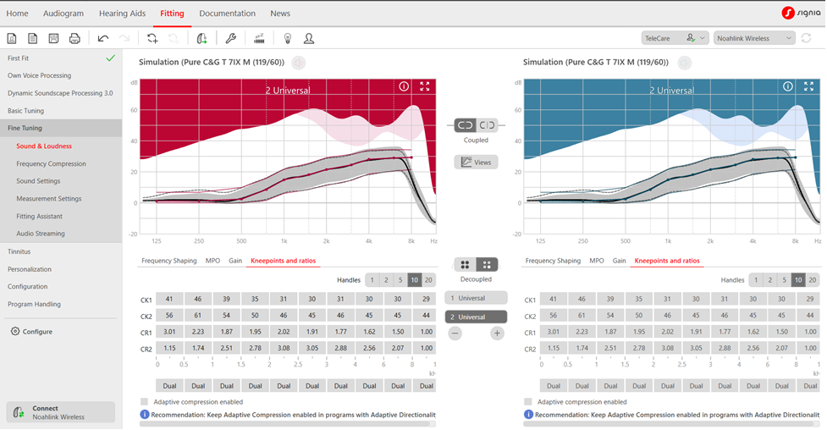This screenshot has width=827, height=430.
Task: Open Audio Streaming in sidebar
Action: (x=41, y=234)
